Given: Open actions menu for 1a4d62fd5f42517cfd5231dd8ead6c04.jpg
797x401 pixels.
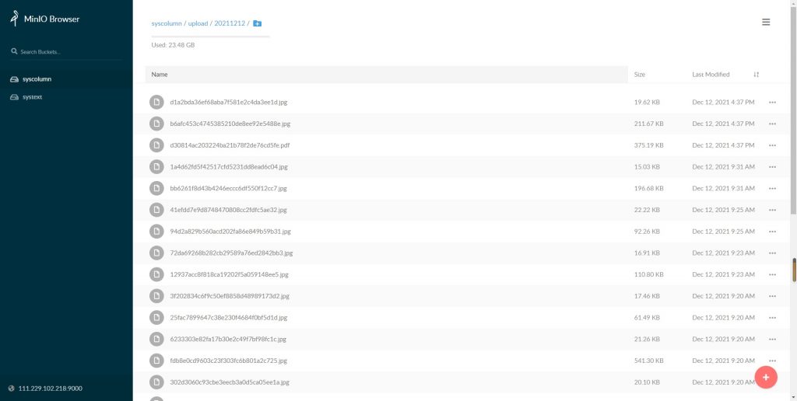Looking at the screenshot, I should tap(773, 167).
